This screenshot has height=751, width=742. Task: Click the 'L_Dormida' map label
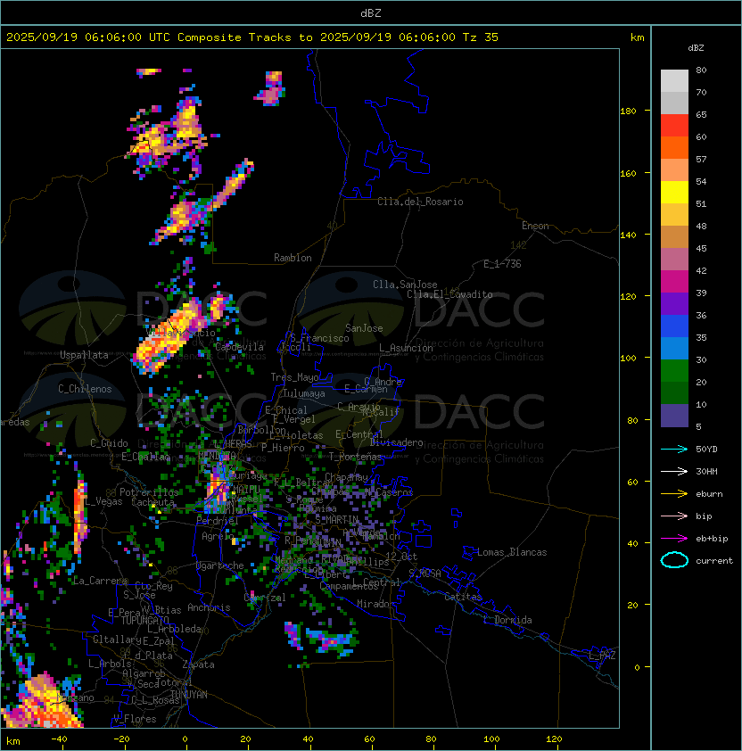click(x=508, y=620)
